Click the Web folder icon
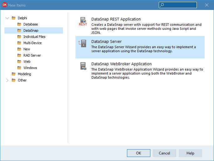This screenshot has height=161, width=214. (x=19, y=62)
